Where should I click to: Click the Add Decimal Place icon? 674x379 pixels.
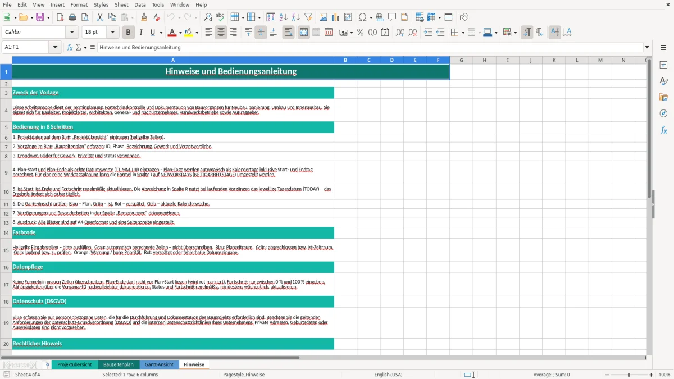400,33
